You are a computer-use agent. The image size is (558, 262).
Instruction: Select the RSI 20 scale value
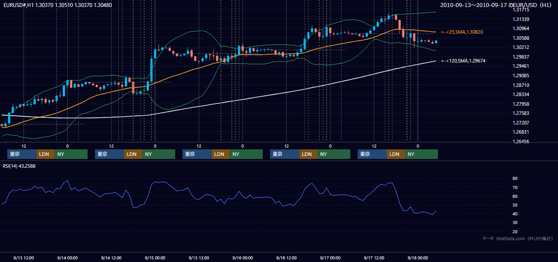(515, 231)
